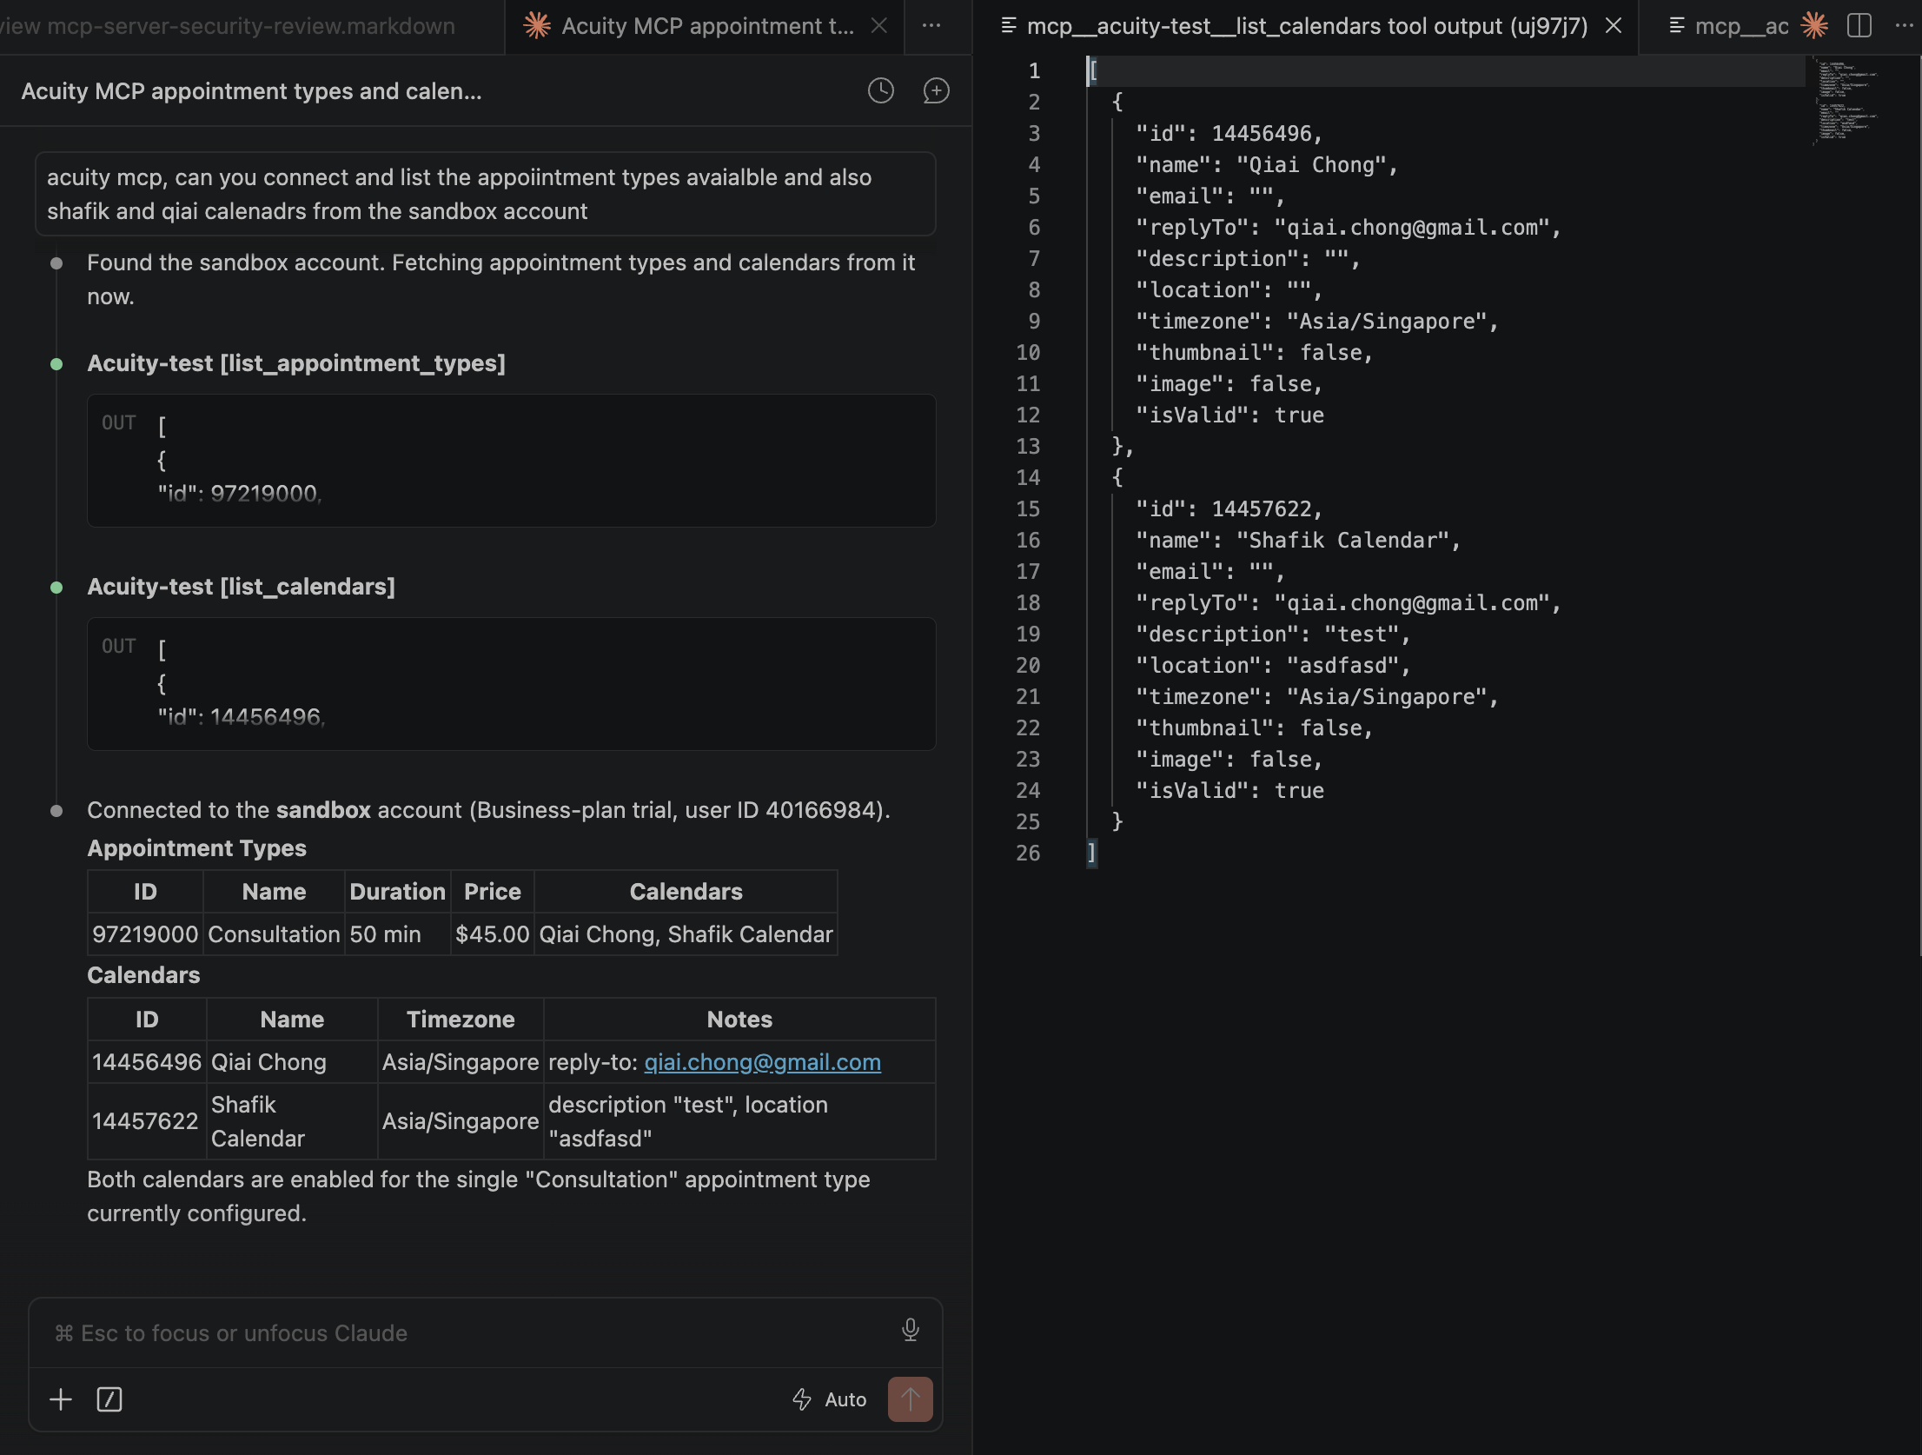Open left editor group more actions menu
Viewport: 1922px width, 1455px height.
click(931, 26)
